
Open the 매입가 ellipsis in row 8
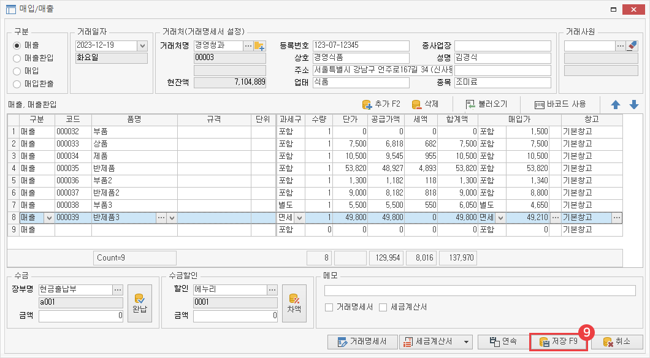coord(555,218)
